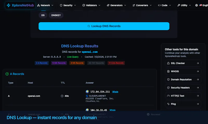
Task: Open the Network menu label
Action: point(45,5)
